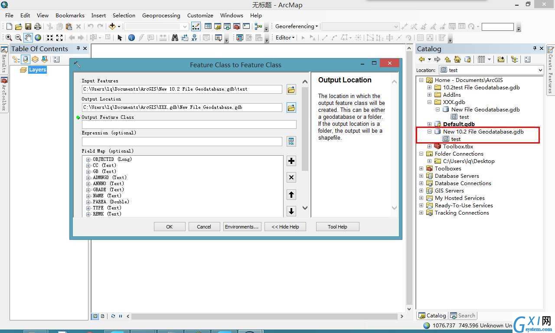Save the map with the floppy disk icon

(x=28, y=26)
